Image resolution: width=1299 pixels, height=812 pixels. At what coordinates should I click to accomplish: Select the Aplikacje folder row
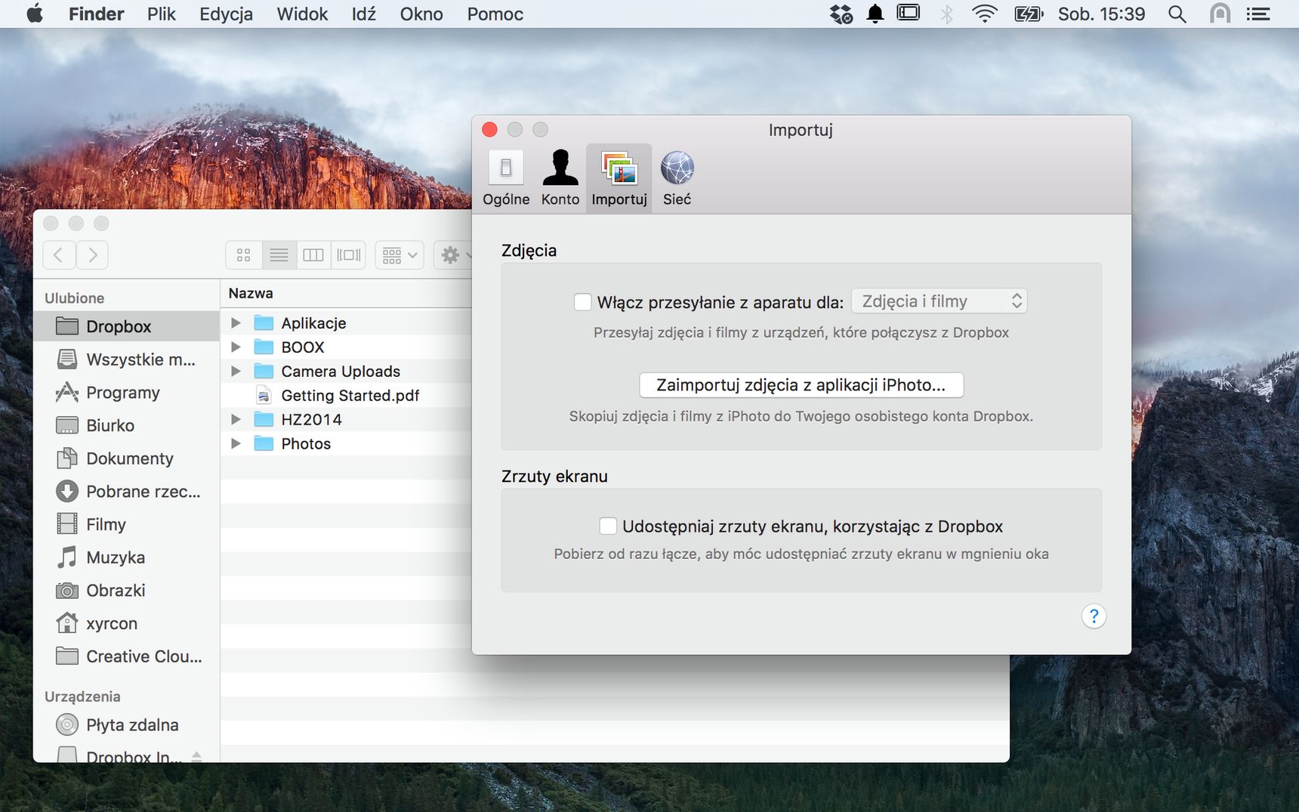[x=347, y=323]
